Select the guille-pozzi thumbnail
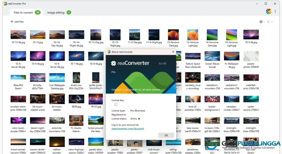The height and width of the screenshot is (154, 282). [x=96, y=77]
